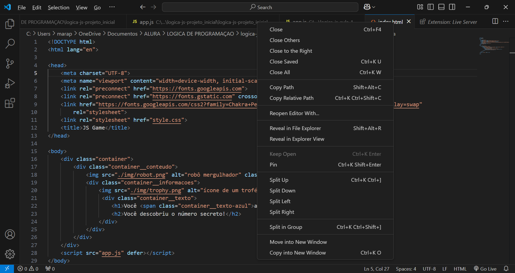Change language mode via HTML status item

460,269
